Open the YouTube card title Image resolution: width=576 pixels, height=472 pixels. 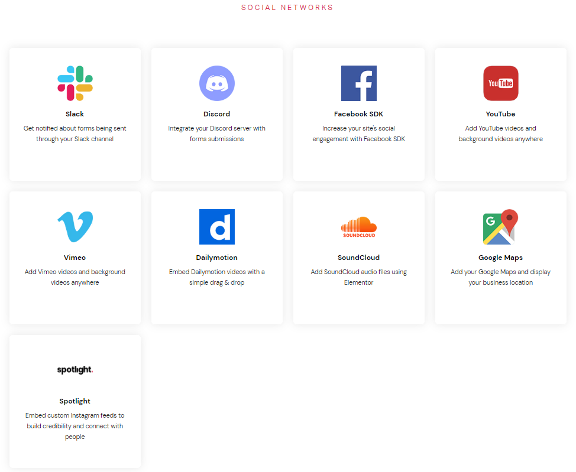pos(500,114)
